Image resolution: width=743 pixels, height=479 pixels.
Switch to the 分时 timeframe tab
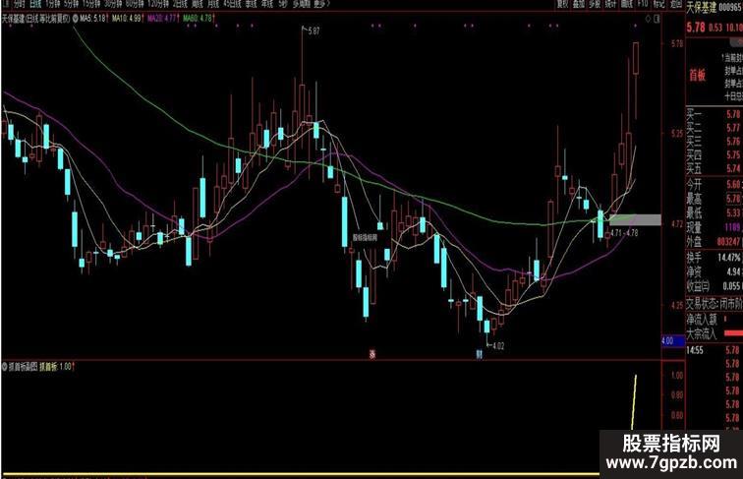[x=19, y=4]
